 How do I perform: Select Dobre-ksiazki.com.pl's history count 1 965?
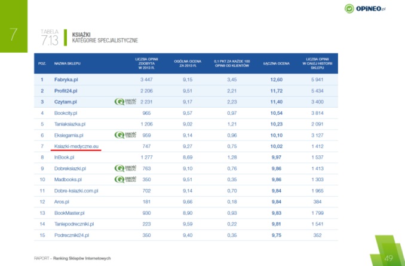tap(317, 191)
